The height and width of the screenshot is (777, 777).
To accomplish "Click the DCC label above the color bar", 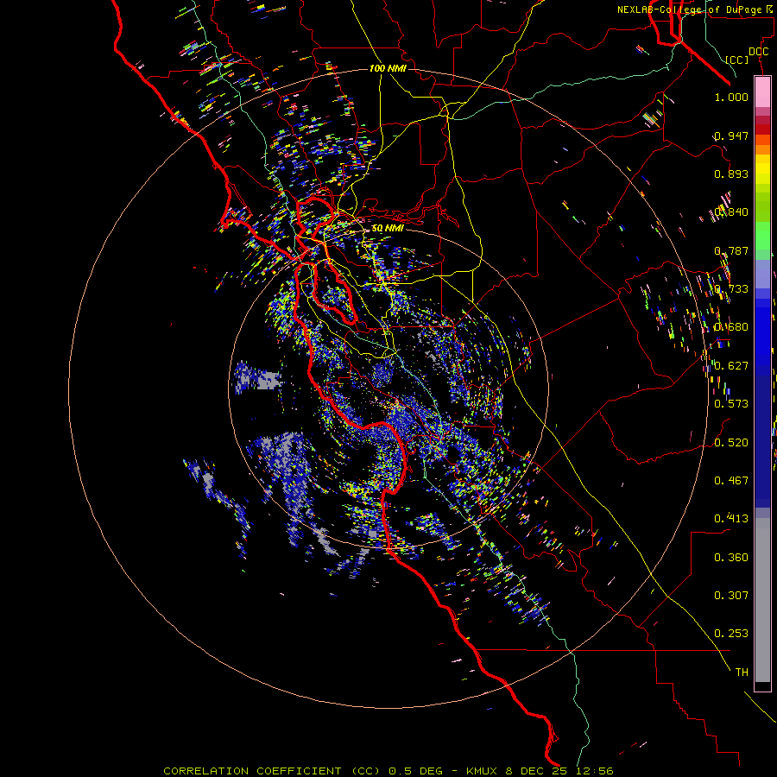I will (758, 52).
